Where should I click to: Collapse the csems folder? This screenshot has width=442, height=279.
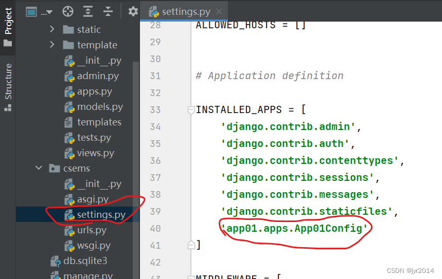(39, 168)
